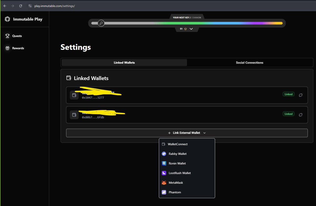This screenshot has width=316, height=206.
Task: Click the crown icon beside 51
Action: click(x=185, y=29)
